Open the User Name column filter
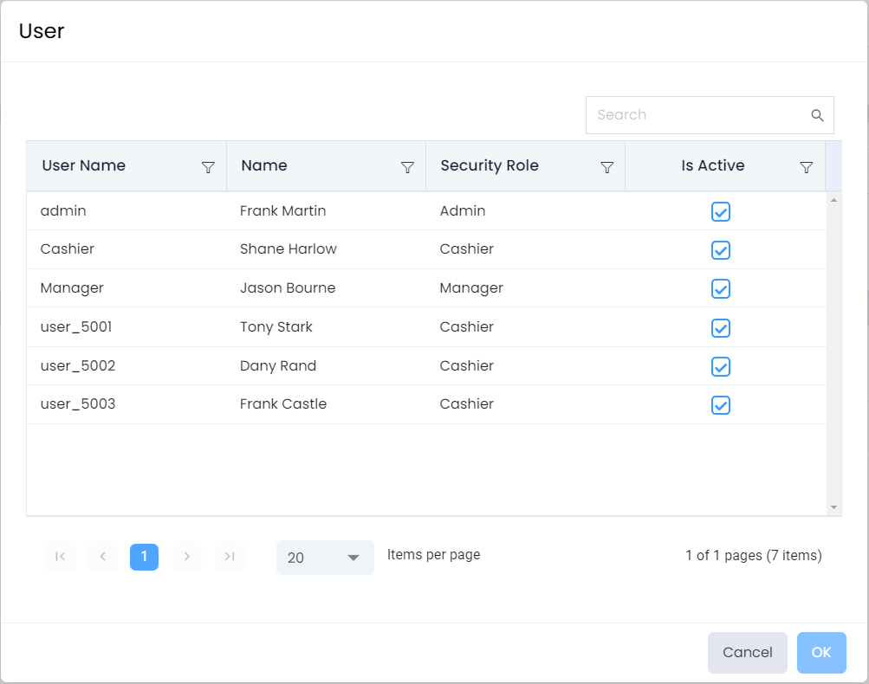Image resolution: width=869 pixels, height=684 pixels. [208, 167]
